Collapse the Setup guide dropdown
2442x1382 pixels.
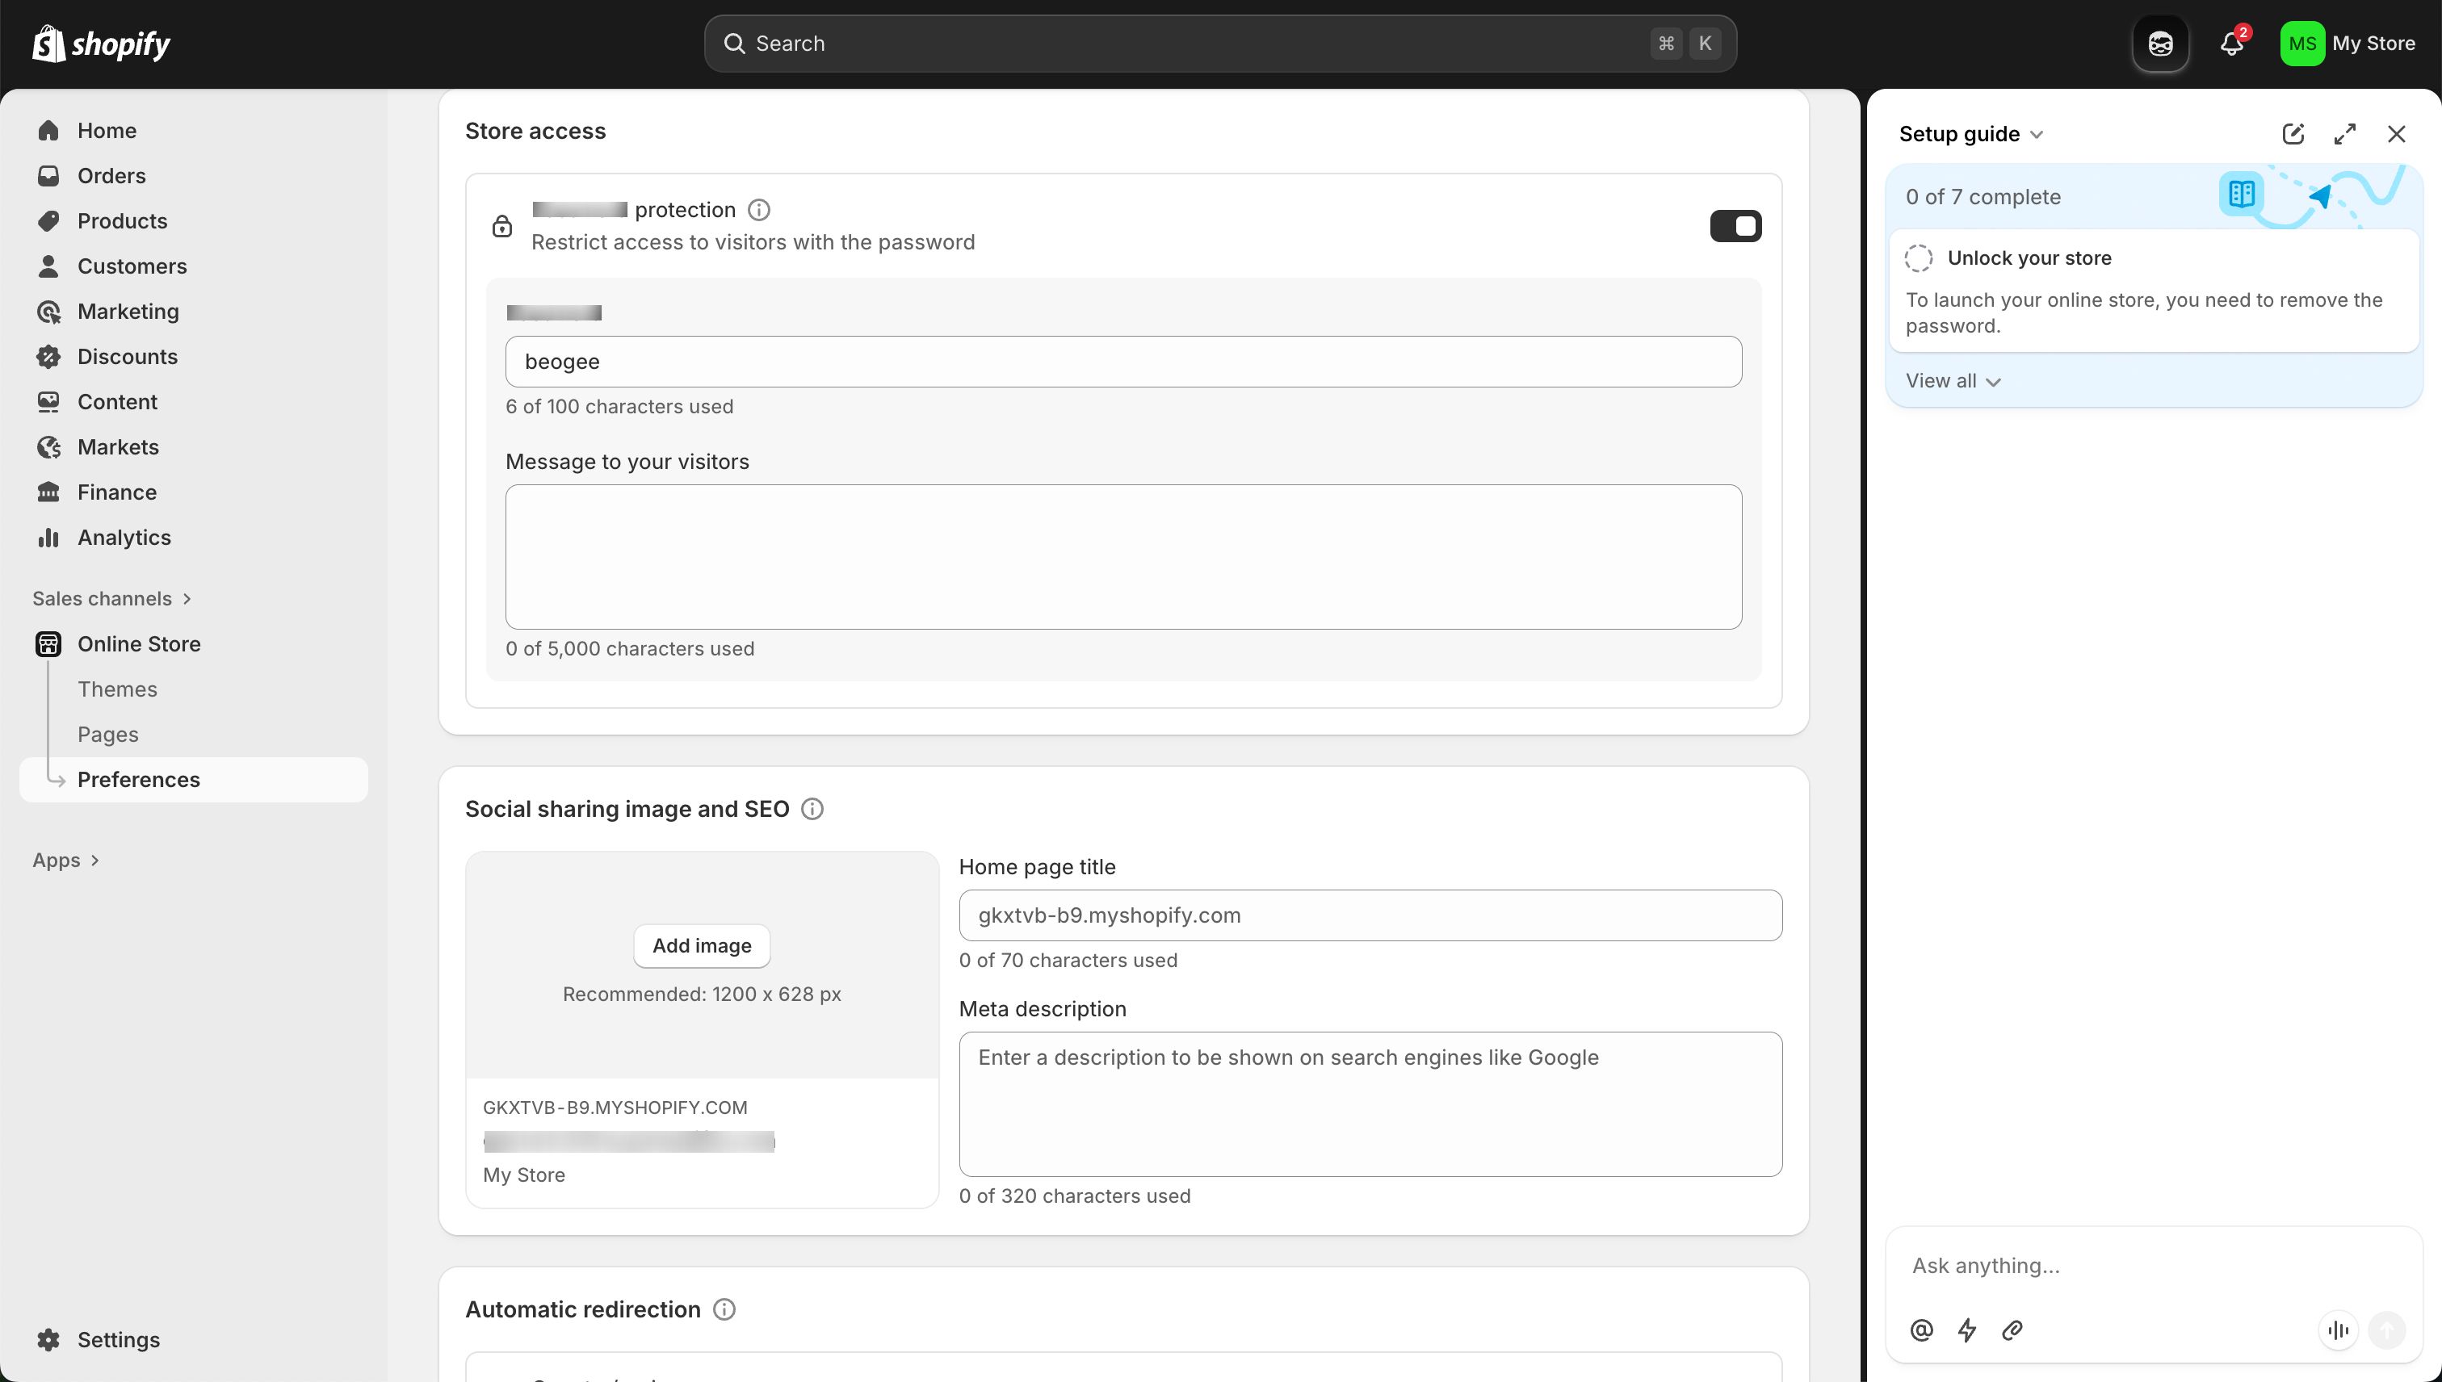tap(2036, 134)
